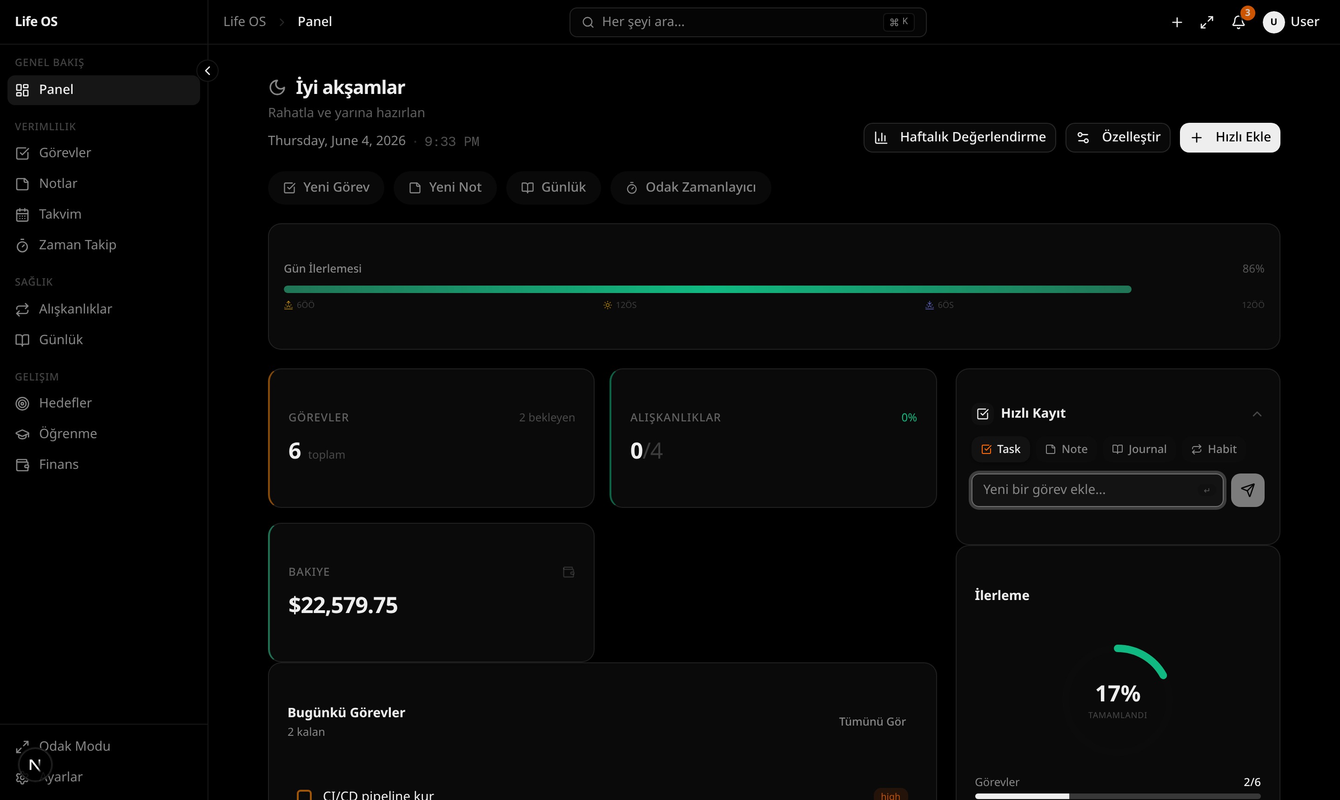Open Haftalık Değerlendirme

tap(959, 138)
